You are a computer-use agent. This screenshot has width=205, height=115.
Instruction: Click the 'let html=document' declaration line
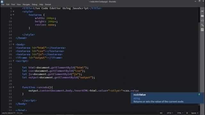[55, 67]
